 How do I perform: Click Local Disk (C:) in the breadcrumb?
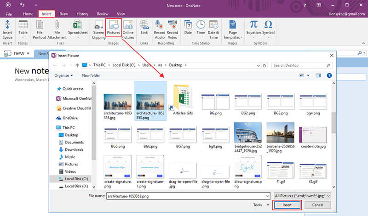124,65
